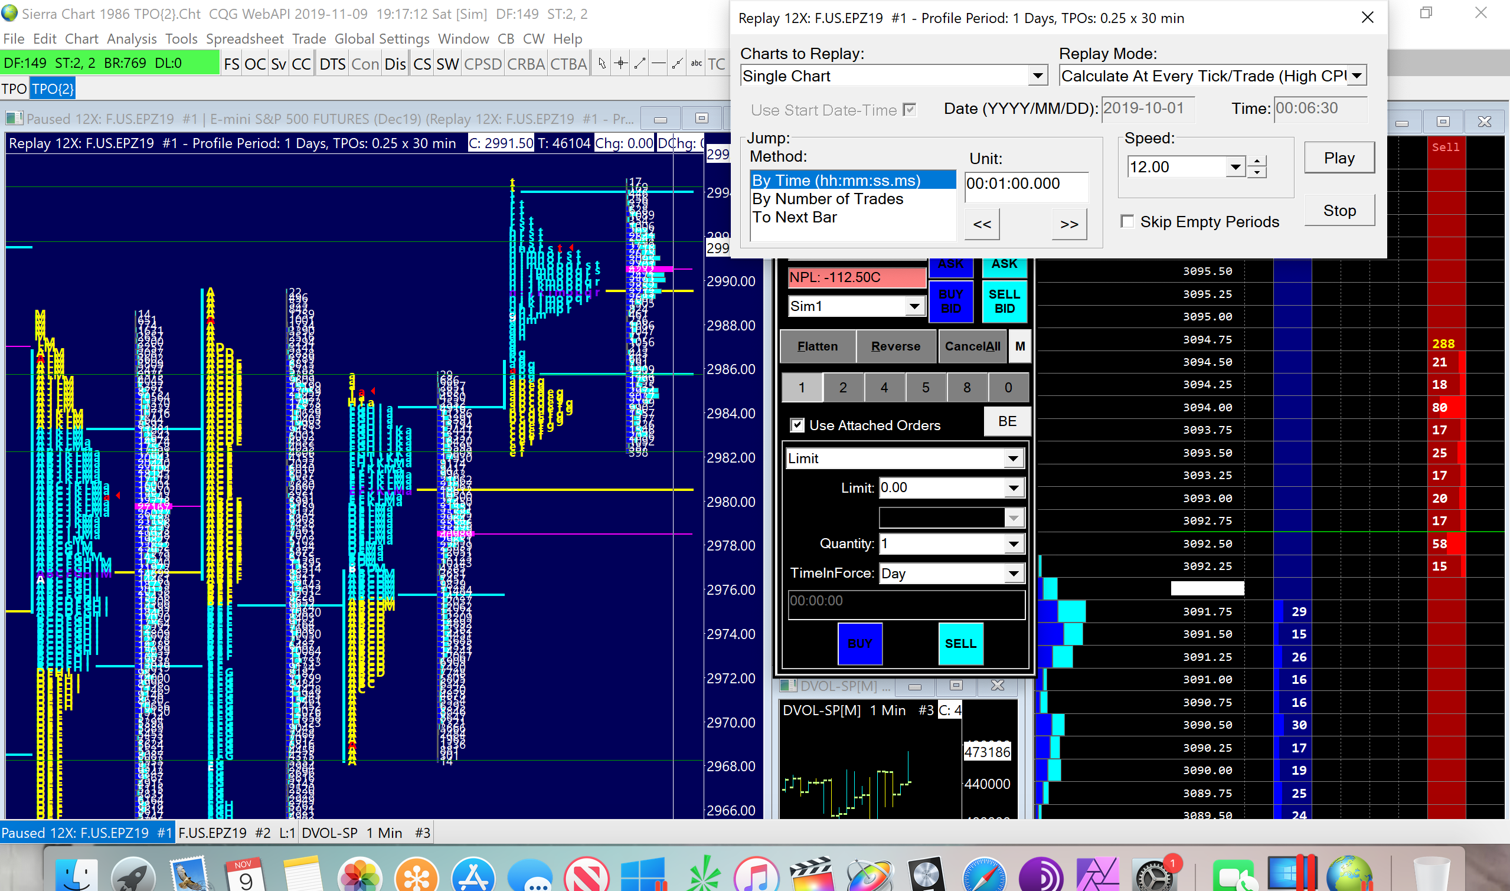Viewport: 1510px width, 891px height.
Task: Switch to the TPO chartbook tab
Action: click(x=14, y=89)
